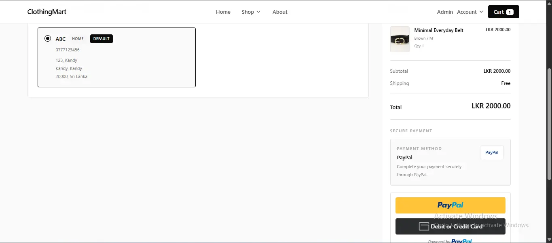Click the Qty 1 text
The width and height of the screenshot is (552, 243).
click(419, 46)
